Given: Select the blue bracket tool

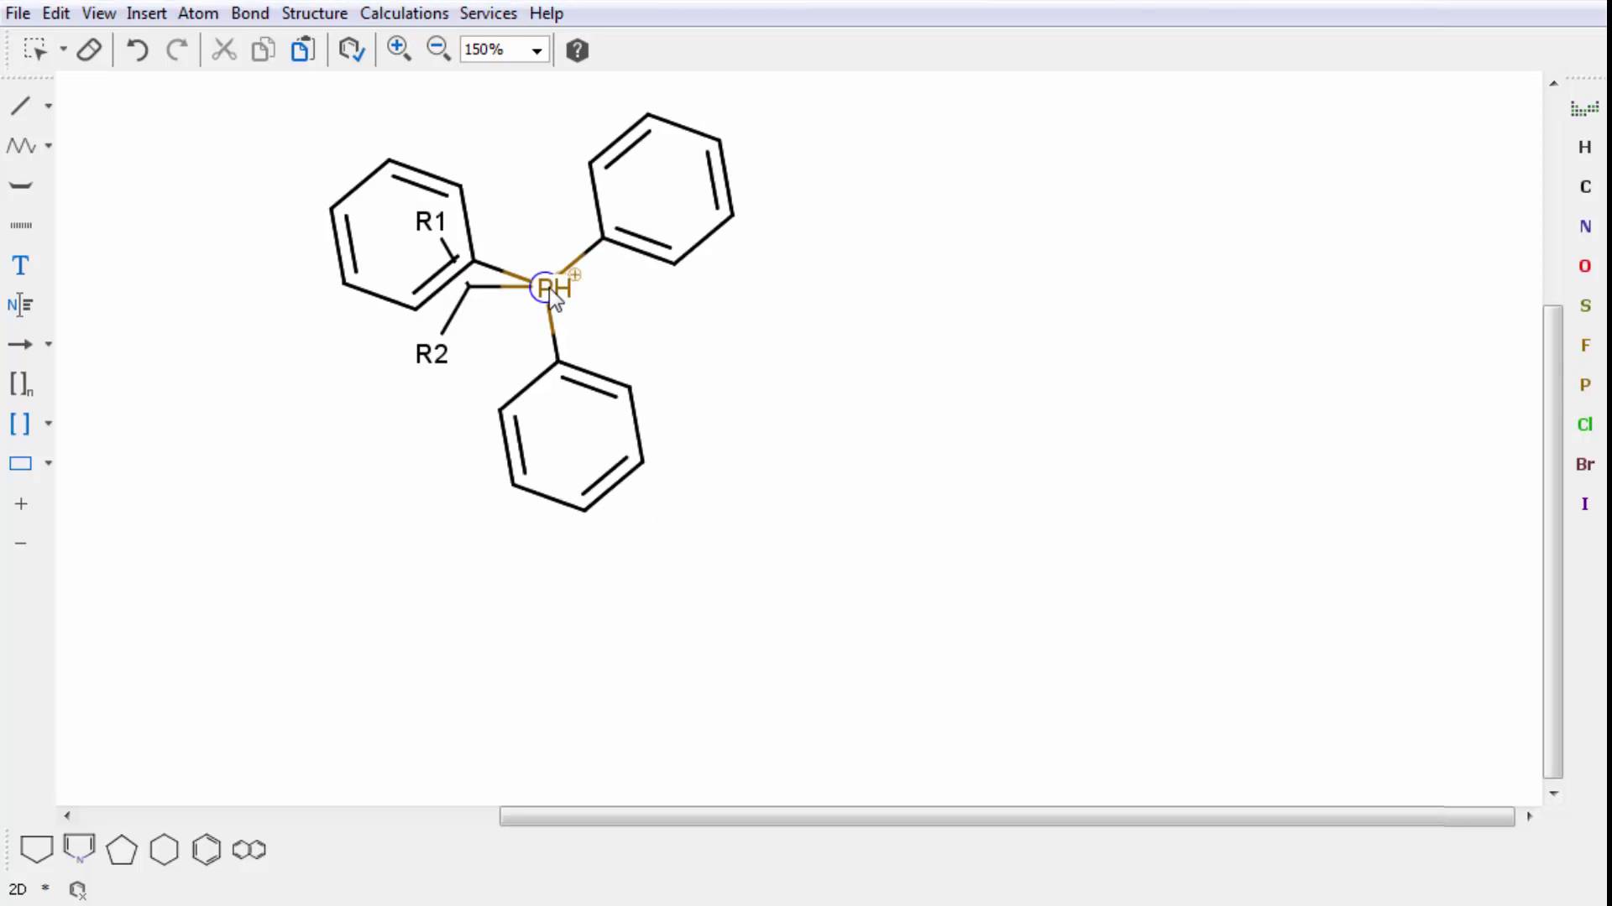Looking at the screenshot, I should pyautogui.click(x=20, y=424).
